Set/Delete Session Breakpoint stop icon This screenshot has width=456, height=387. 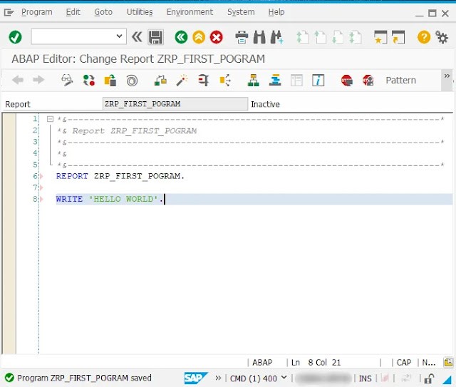click(347, 80)
